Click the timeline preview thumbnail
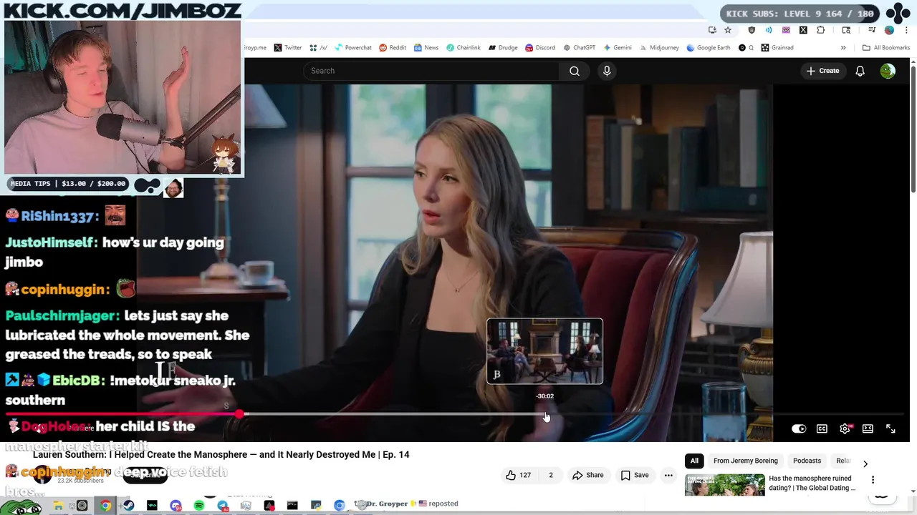This screenshot has height=515, width=917. [544, 351]
